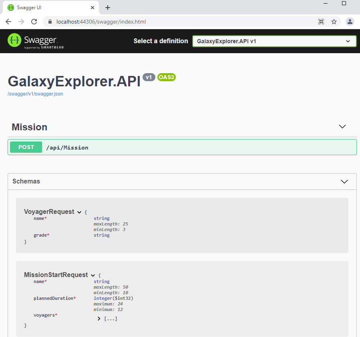This screenshot has height=337, width=360.
Task: Bookmark this page with the star icon
Action: tap(334, 22)
